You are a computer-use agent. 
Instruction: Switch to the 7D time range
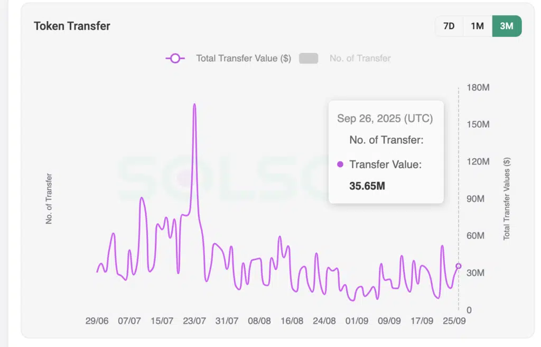pos(449,25)
